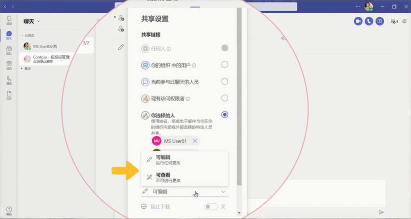
Task: Click info icon next to 任何人
Action: point(169,49)
